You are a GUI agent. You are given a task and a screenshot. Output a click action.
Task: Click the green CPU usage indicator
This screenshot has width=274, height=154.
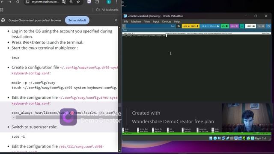pos(225,26)
